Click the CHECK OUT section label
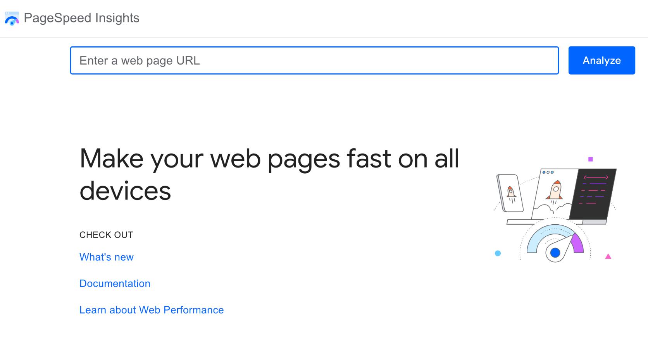648x338 pixels. pyautogui.click(x=106, y=234)
